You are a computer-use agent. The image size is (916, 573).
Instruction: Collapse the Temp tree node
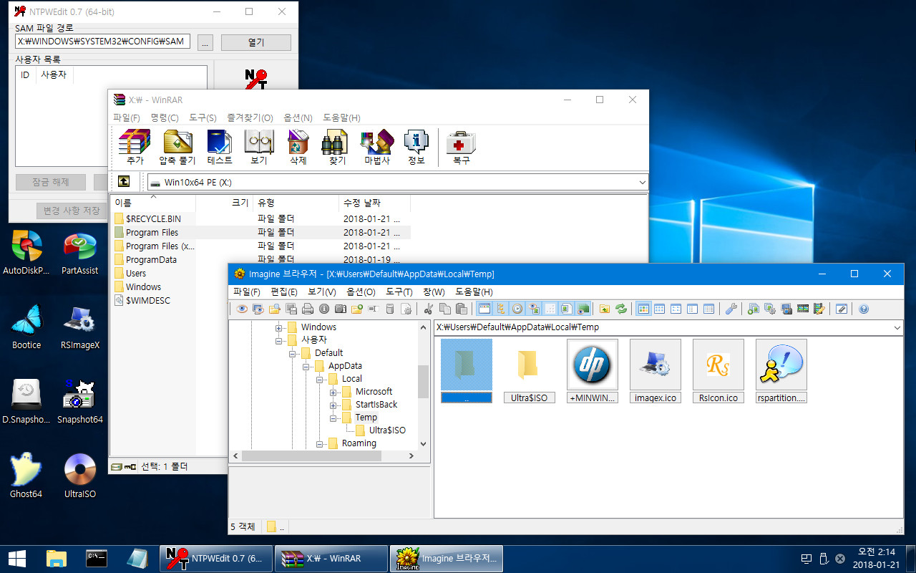333,418
